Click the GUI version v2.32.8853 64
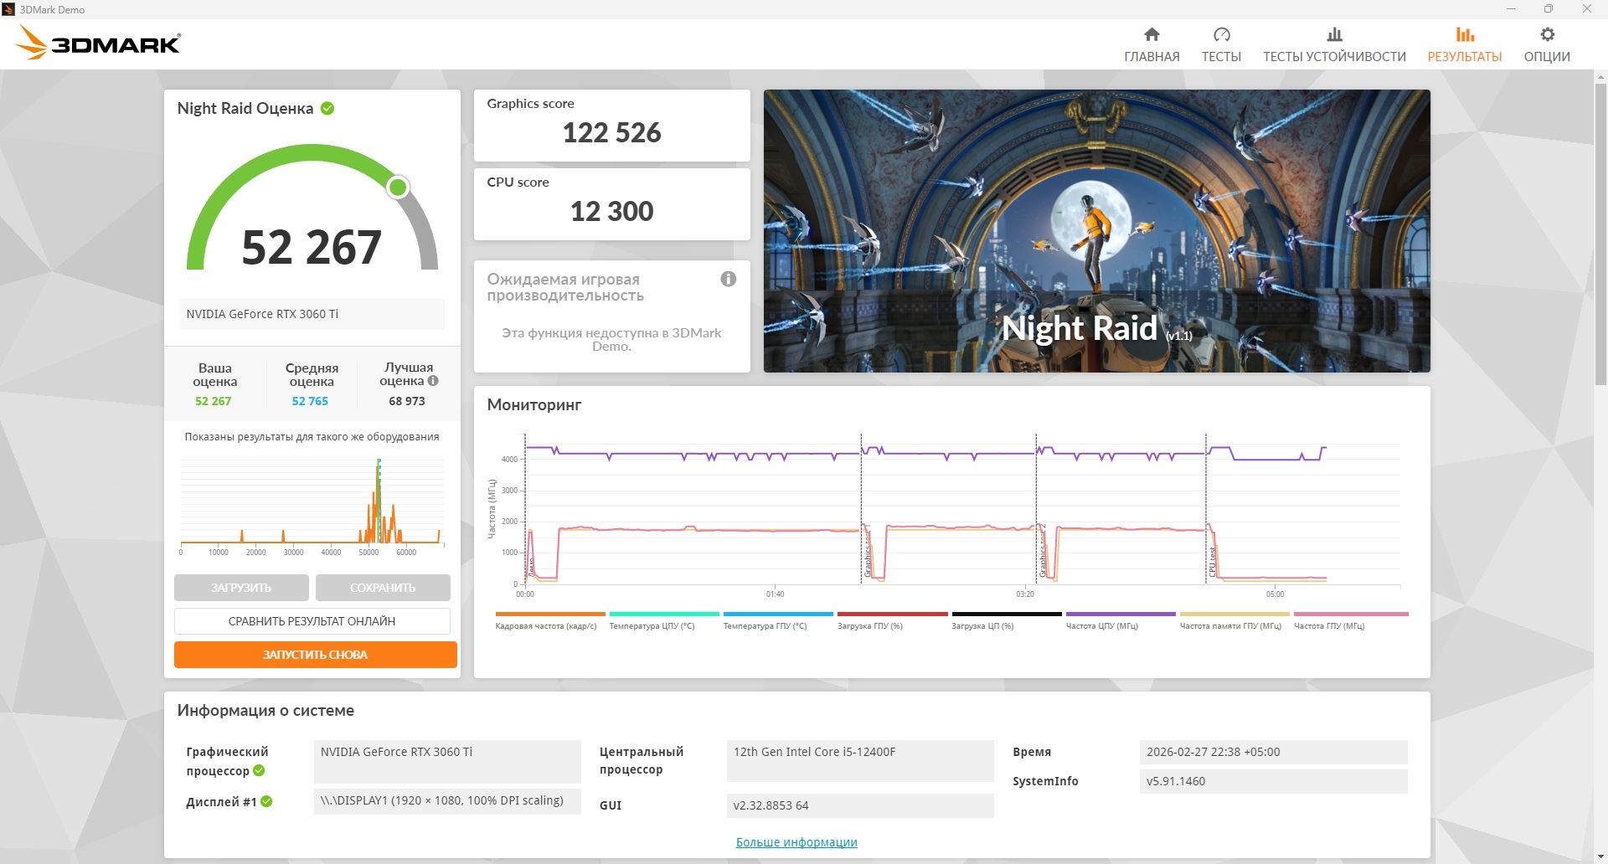 point(860,805)
